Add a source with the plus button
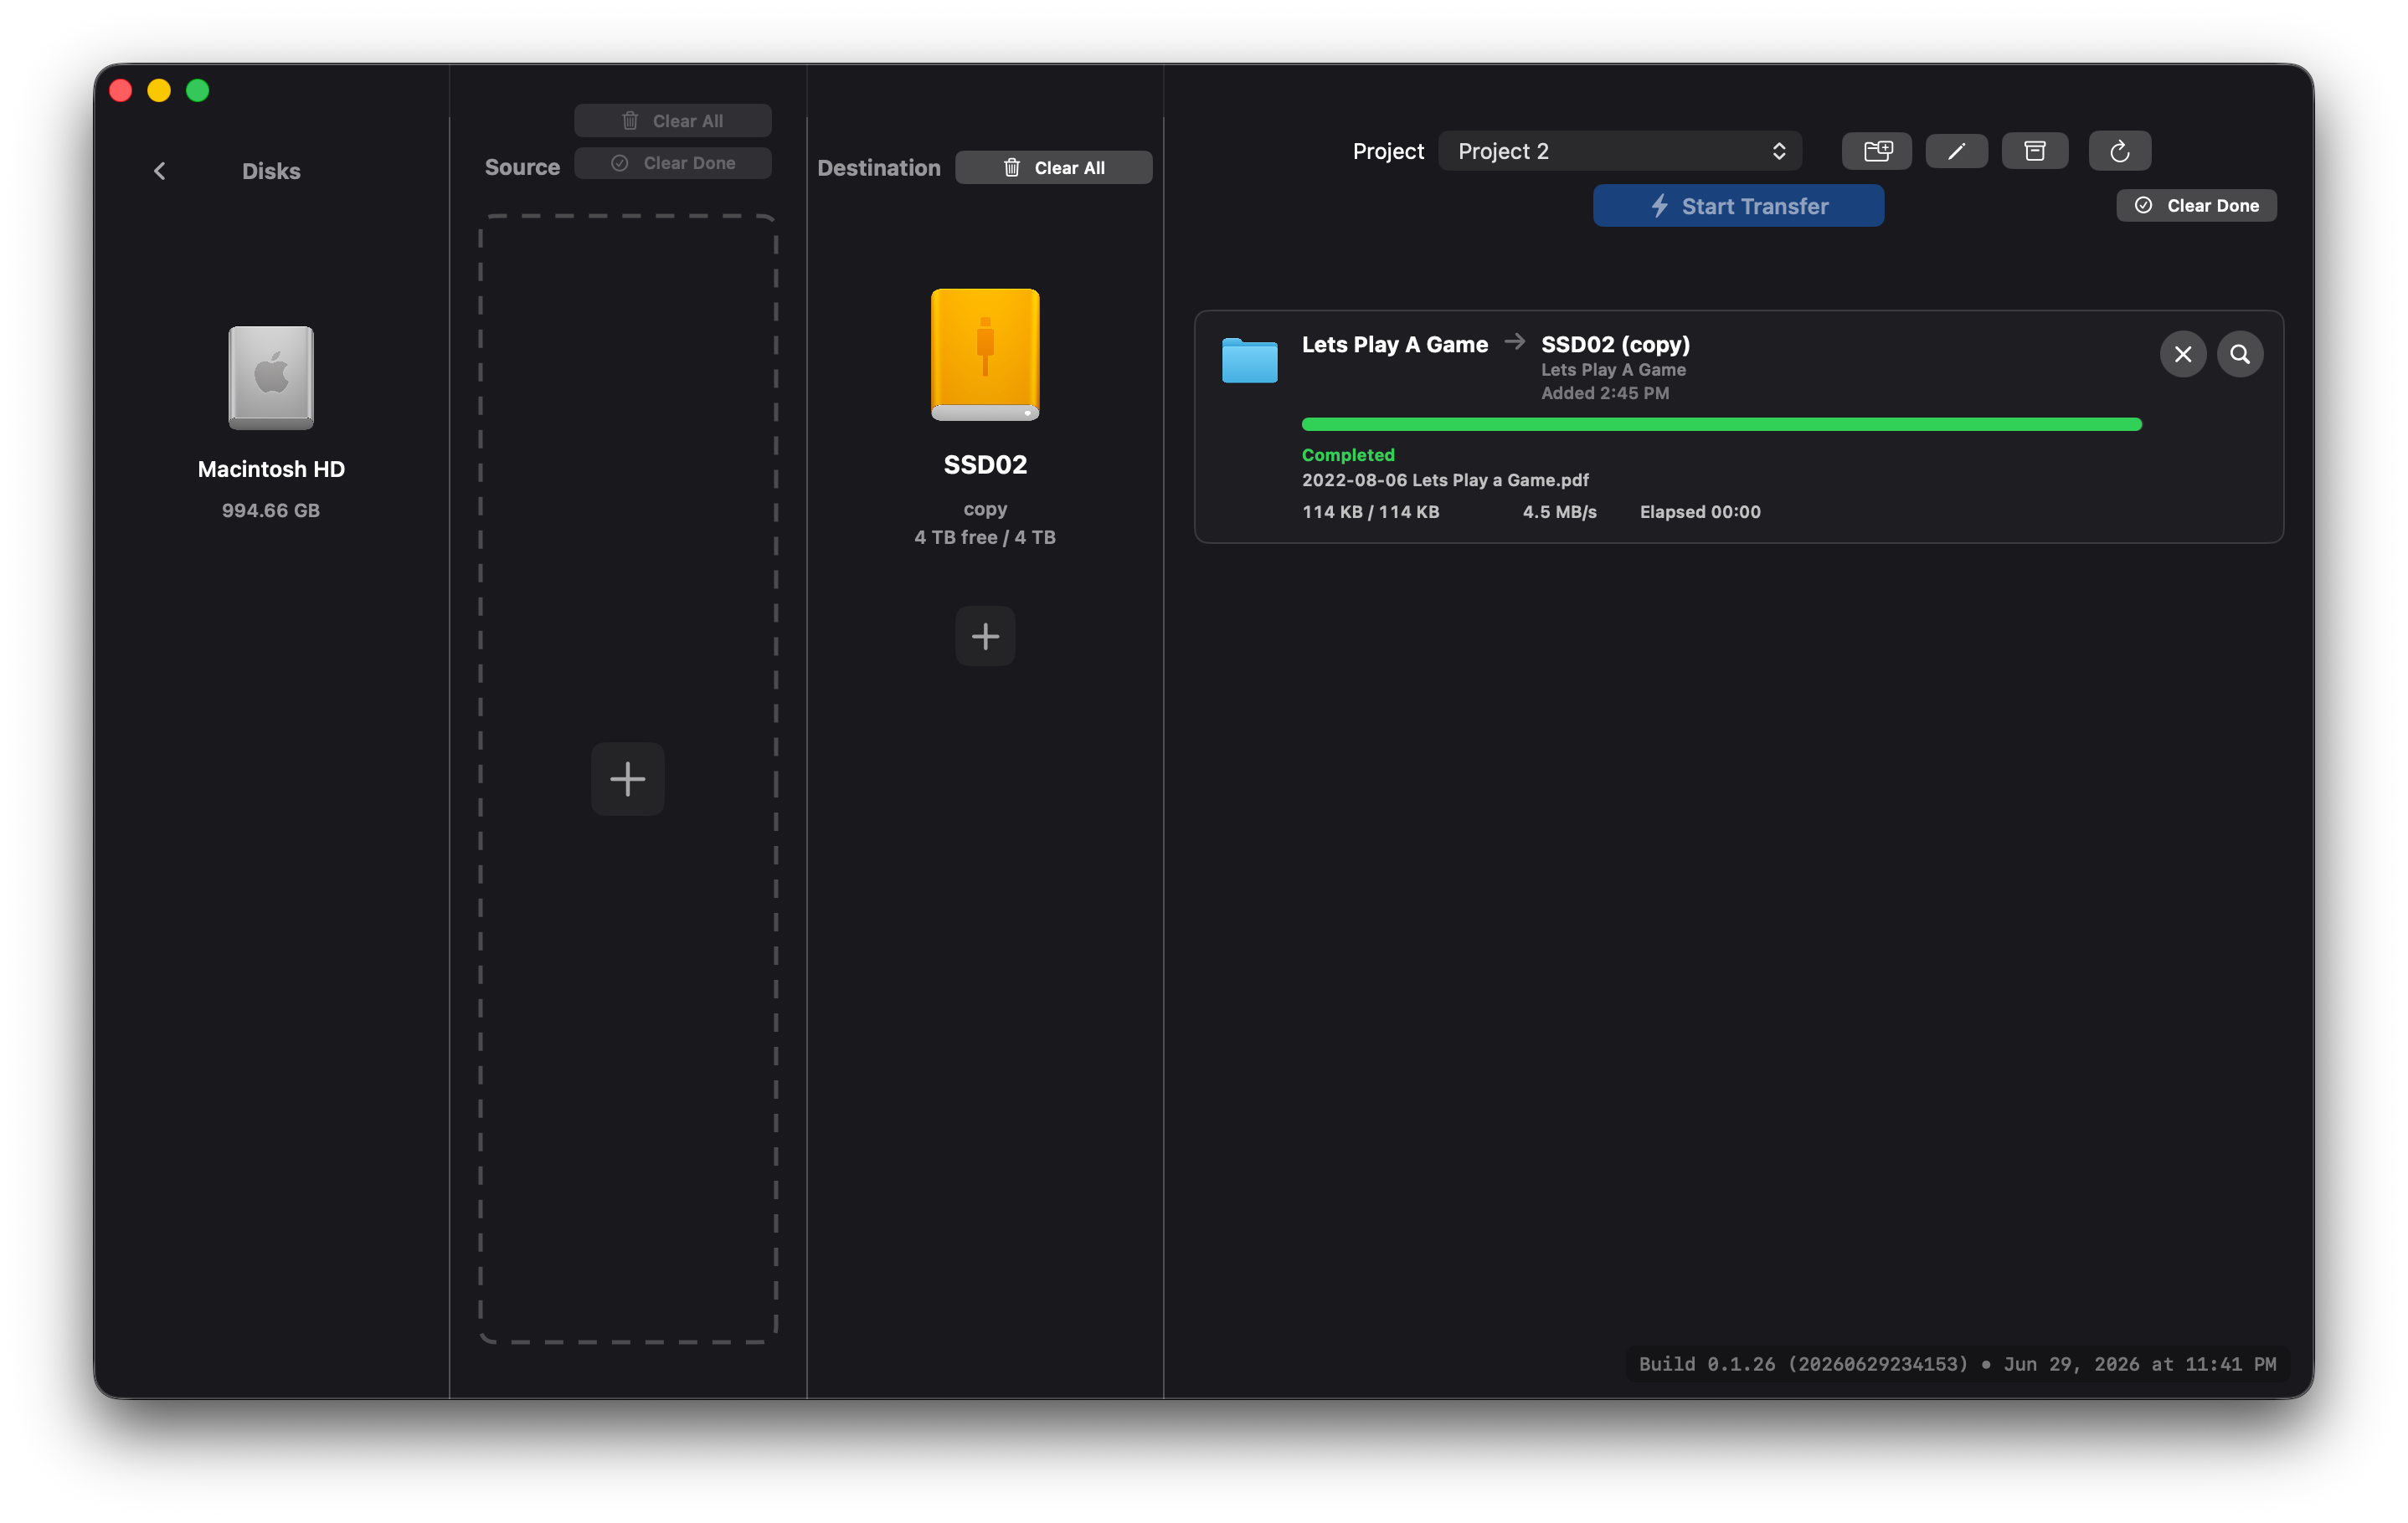Viewport: 2408px width, 1523px height. click(627, 778)
